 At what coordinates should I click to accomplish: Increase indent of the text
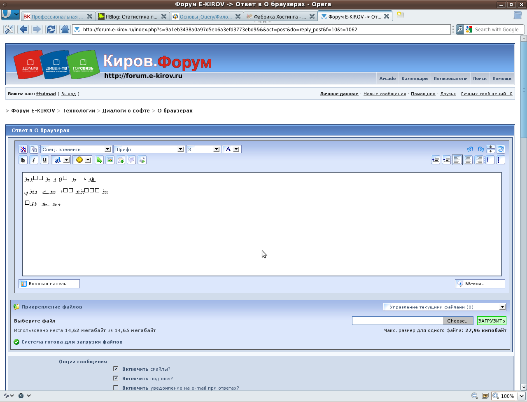(x=446, y=160)
